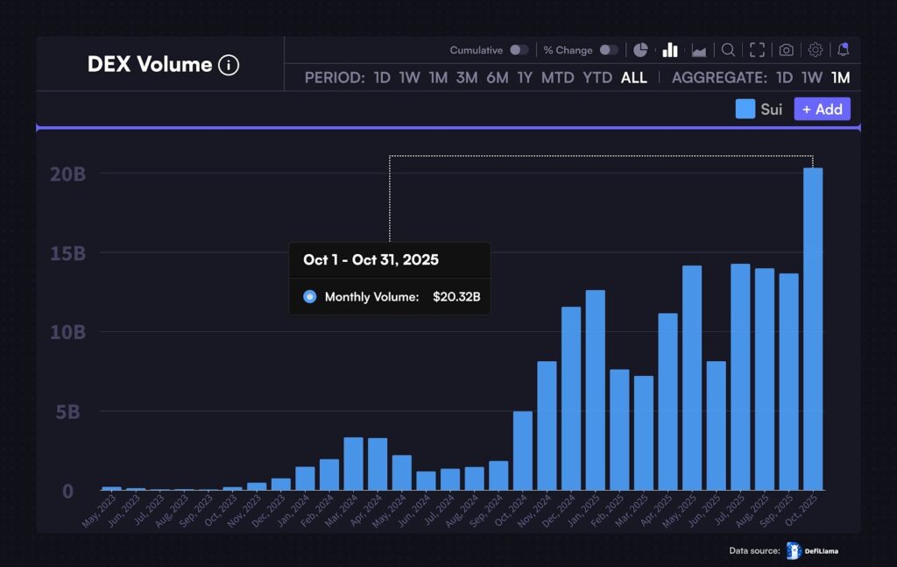Take a chart screenshot with camera icon
897x567 pixels.
coord(787,50)
